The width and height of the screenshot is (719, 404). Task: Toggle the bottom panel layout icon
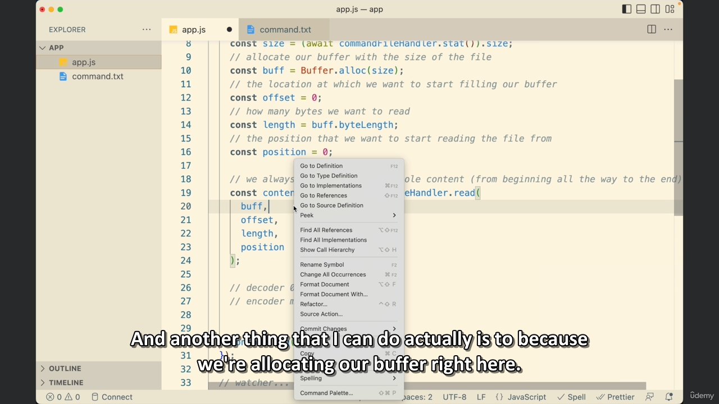(x=641, y=9)
